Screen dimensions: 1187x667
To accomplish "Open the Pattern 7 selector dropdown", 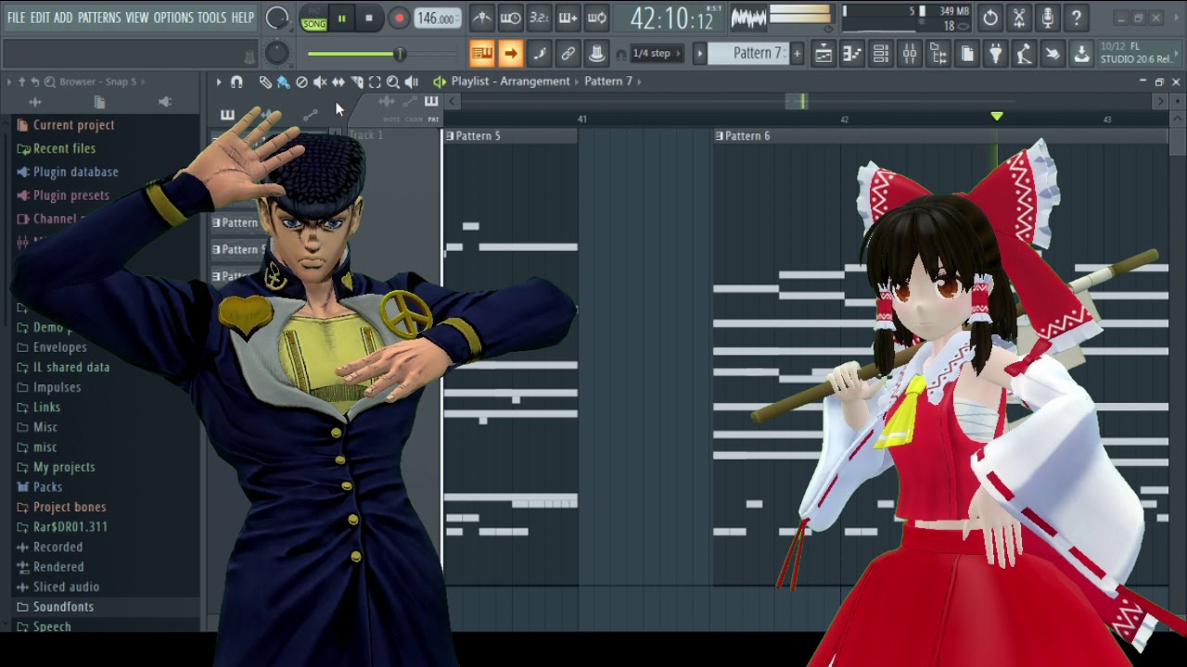I will pyautogui.click(x=748, y=54).
